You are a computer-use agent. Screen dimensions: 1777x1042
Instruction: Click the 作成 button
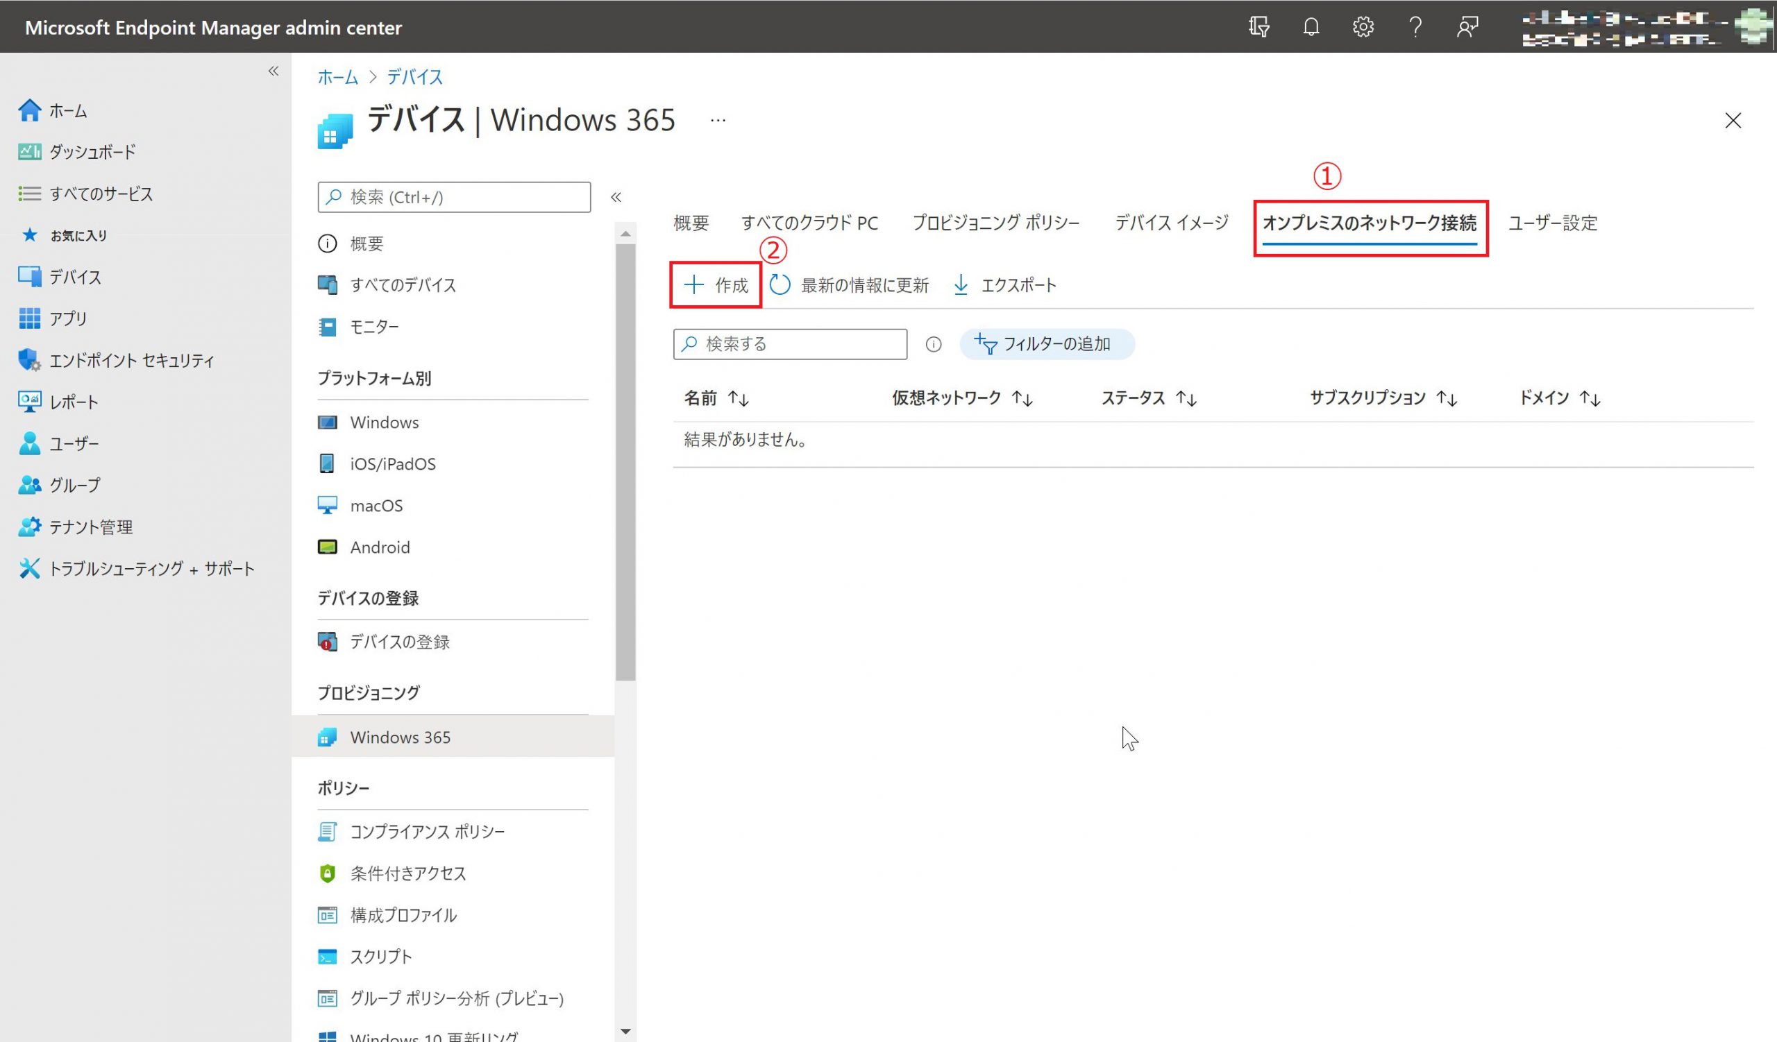point(716,284)
